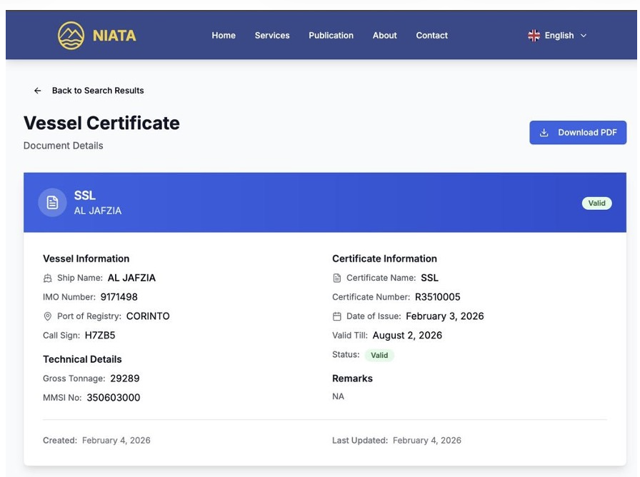Click gross tonnage value 29289
The height and width of the screenshot is (477, 640).
[x=125, y=378]
